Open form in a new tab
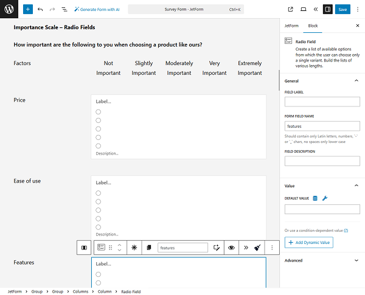The image size is (365, 295). (291, 9)
